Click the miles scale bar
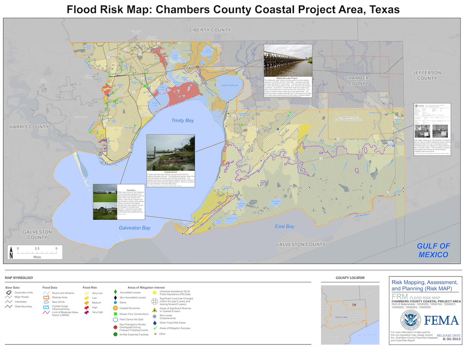This screenshot has width=466, height=346. click(37, 253)
